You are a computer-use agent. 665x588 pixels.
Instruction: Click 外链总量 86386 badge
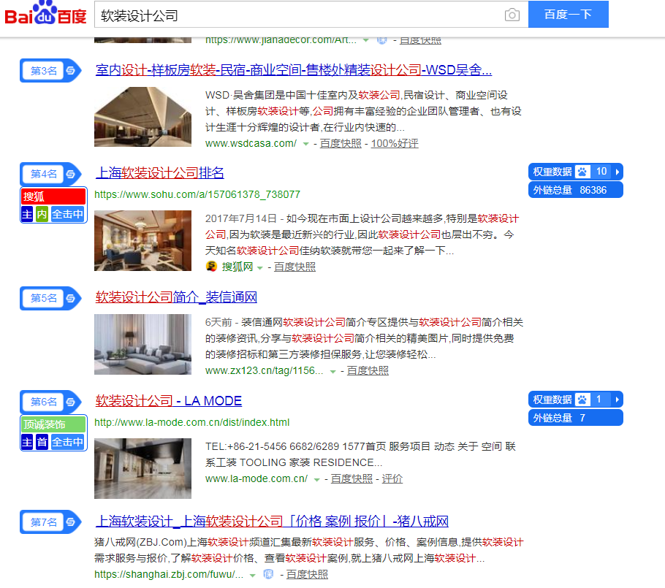(576, 190)
